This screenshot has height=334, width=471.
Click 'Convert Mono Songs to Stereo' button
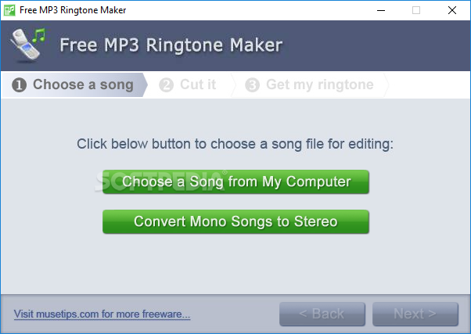tap(235, 221)
